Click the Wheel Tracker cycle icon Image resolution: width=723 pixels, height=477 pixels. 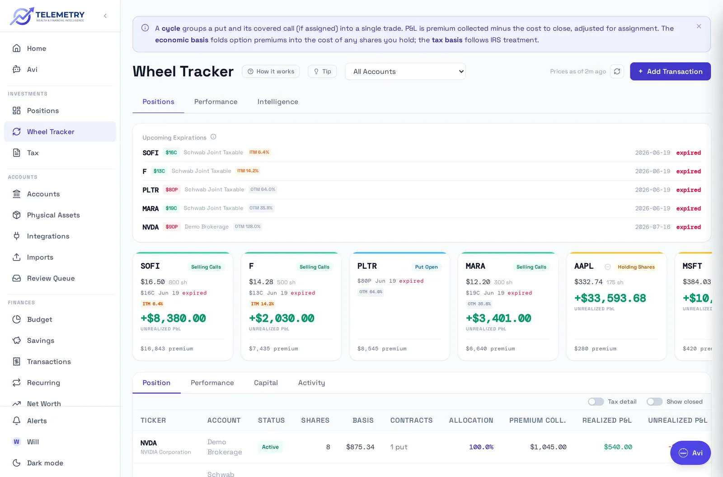tap(17, 132)
